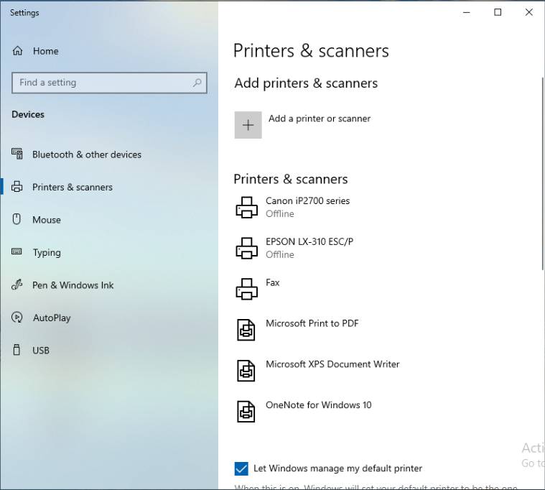This screenshot has width=545, height=490.
Task: Click the Microsoft XPS Document Writer icon
Action: pos(246,370)
